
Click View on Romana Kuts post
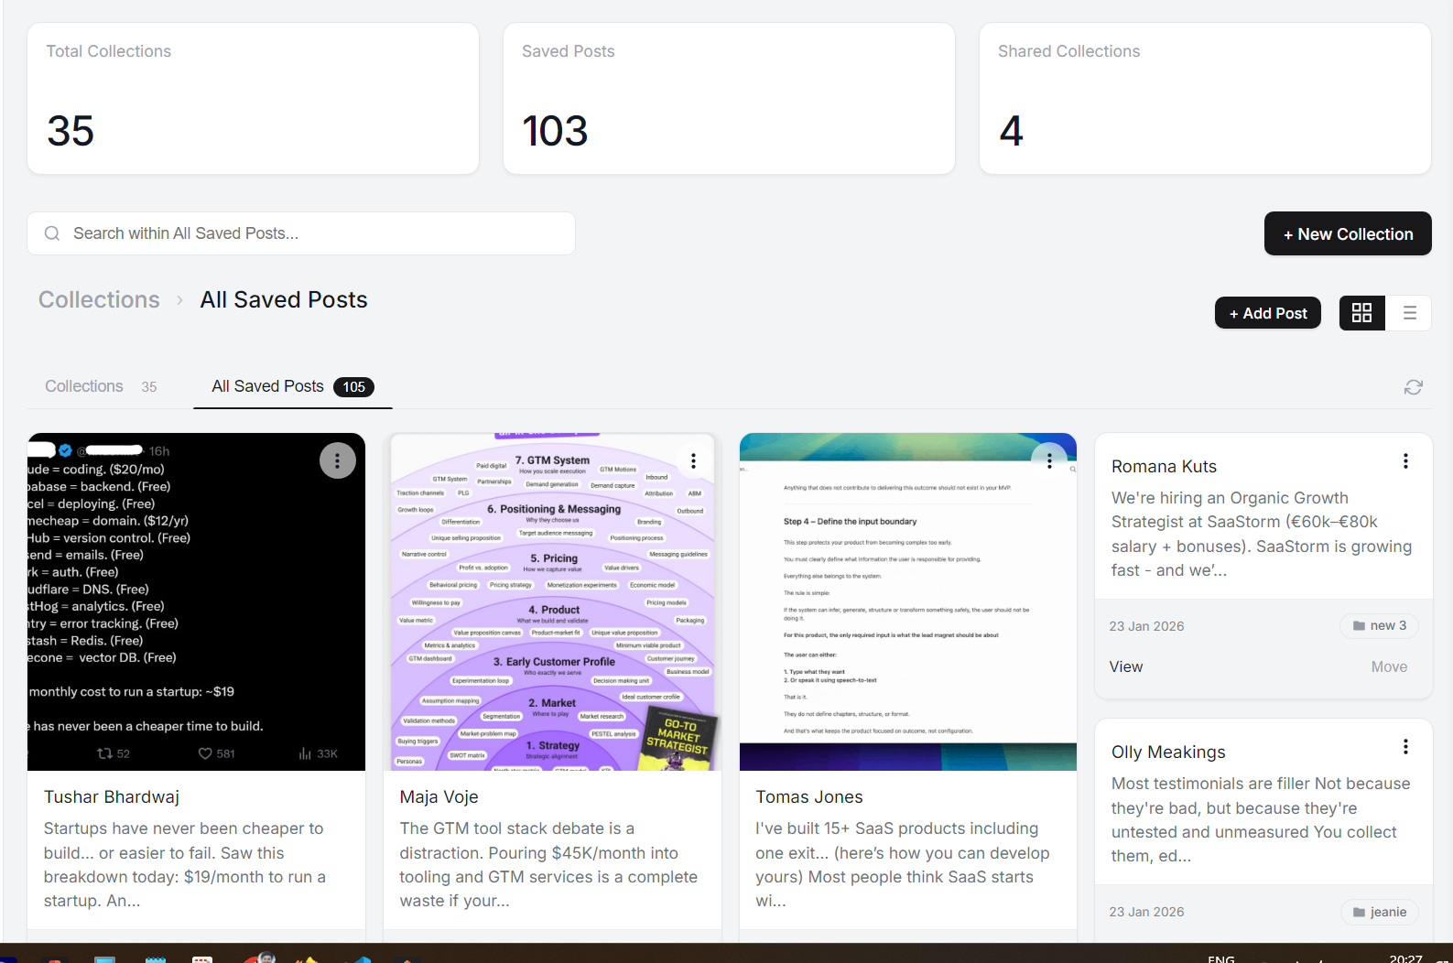[1126, 666]
